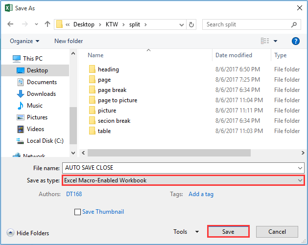Click the view layout icon
This screenshot has width=308, height=245.
pyautogui.click(x=265, y=41)
